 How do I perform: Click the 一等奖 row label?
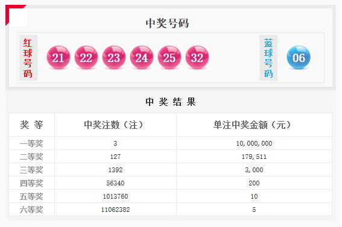coord(31,143)
